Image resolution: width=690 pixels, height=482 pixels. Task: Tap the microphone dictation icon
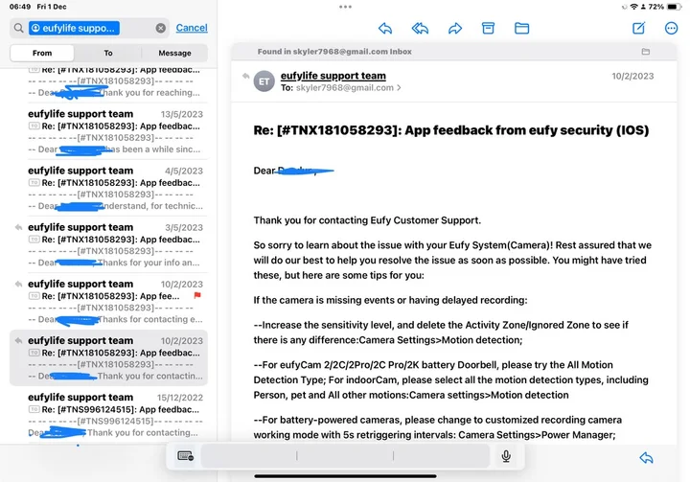pyautogui.click(x=506, y=456)
